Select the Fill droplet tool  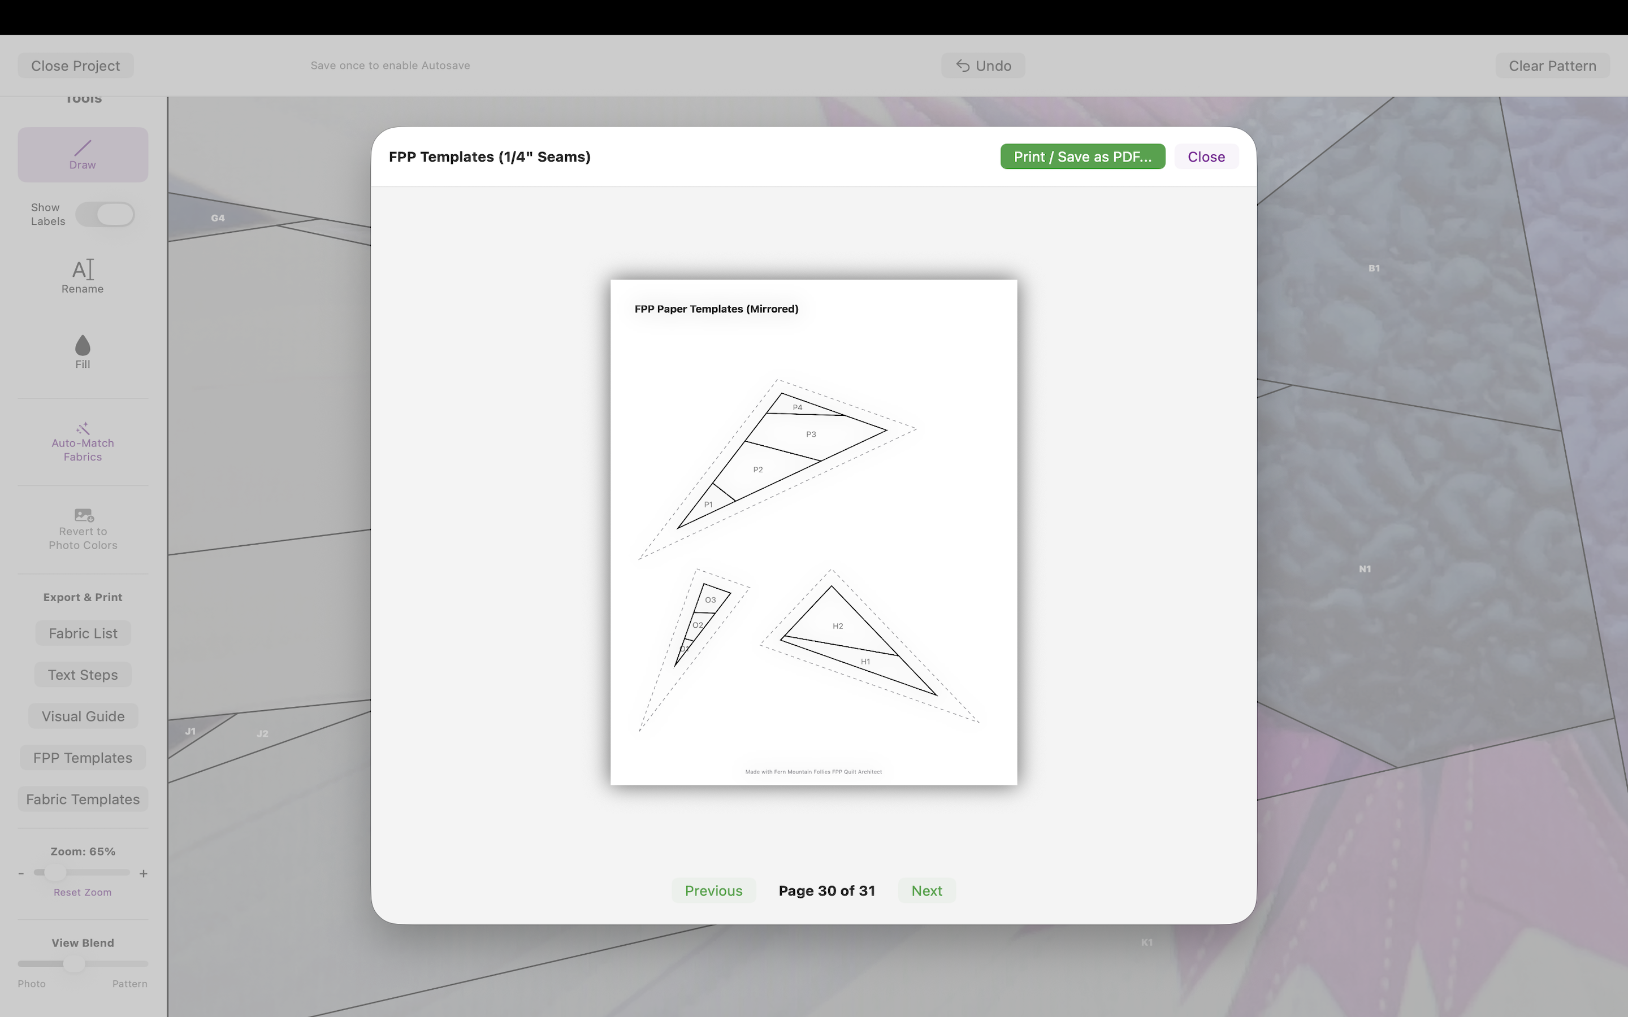82,345
